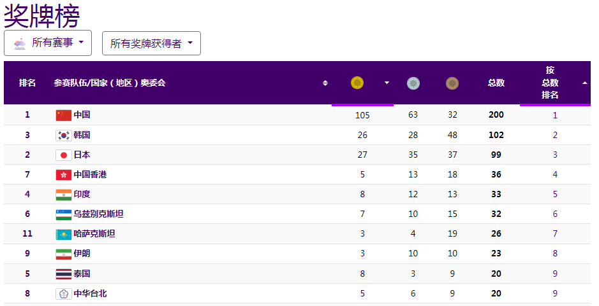
Task: Sort the table by 总数 header
Action: click(x=496, y=83)
